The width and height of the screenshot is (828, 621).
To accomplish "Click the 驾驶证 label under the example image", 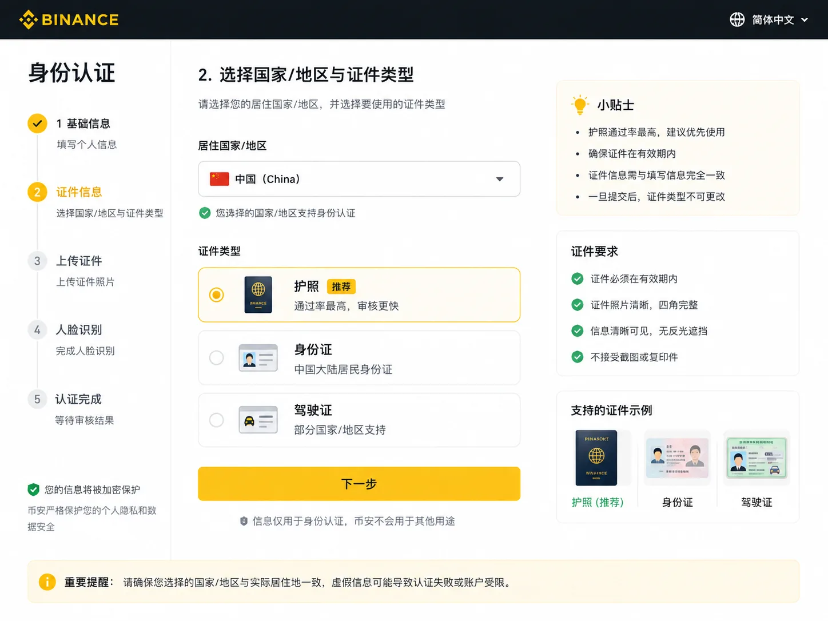I will [757, 502].
